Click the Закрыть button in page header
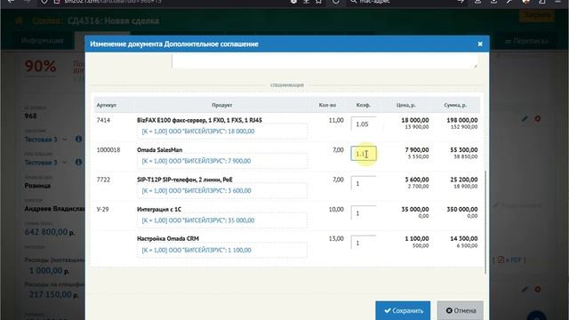The height and width of the screenshot is (320, 569). click(537, 15)
